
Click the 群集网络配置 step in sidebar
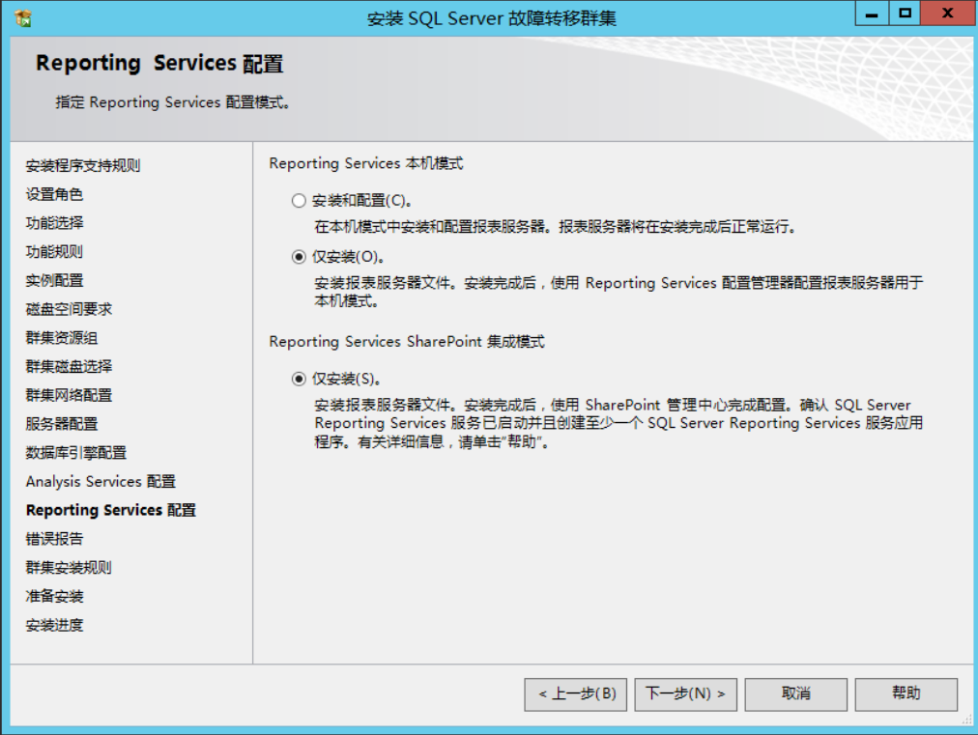(x=69, y=395)
